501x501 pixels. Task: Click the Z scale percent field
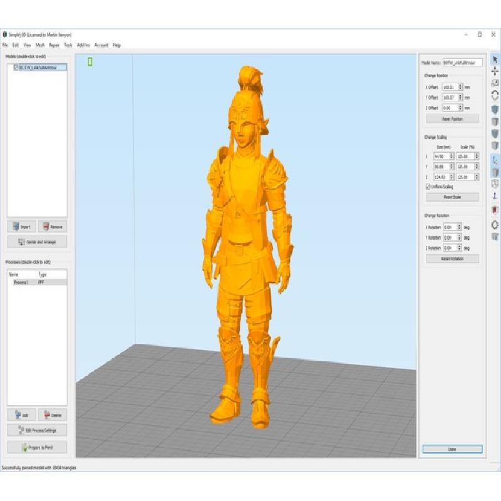pyautogui.click(x=465, y=177)
